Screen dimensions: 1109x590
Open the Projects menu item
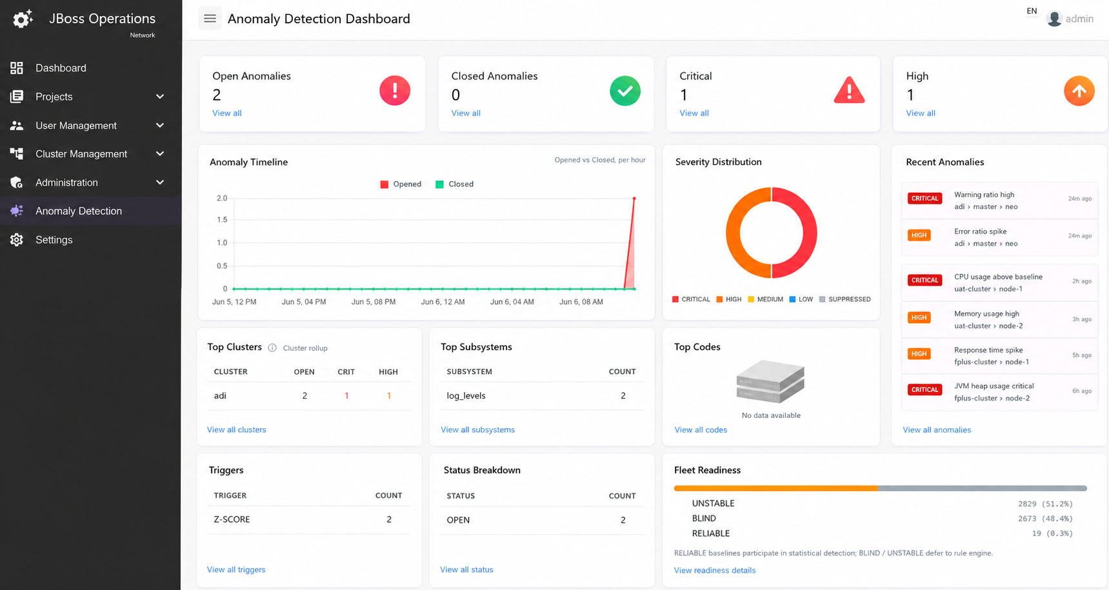[x=90, y=97]
